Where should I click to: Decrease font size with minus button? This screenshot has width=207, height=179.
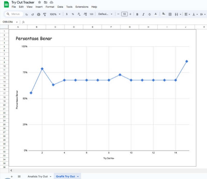[118, 14]
